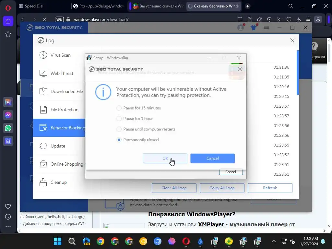332x249 pixels.
Task: Open Windows taskbar search
Action: pos(72,241)
